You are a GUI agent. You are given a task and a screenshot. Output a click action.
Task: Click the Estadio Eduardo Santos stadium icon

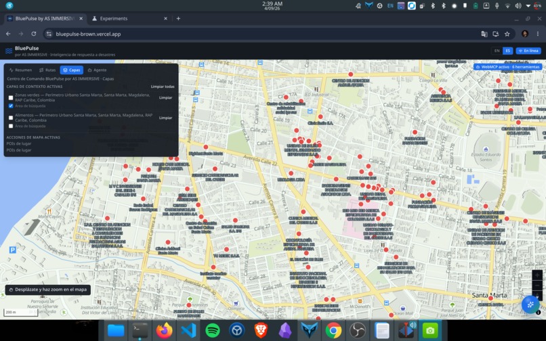[x=486, y=150]
